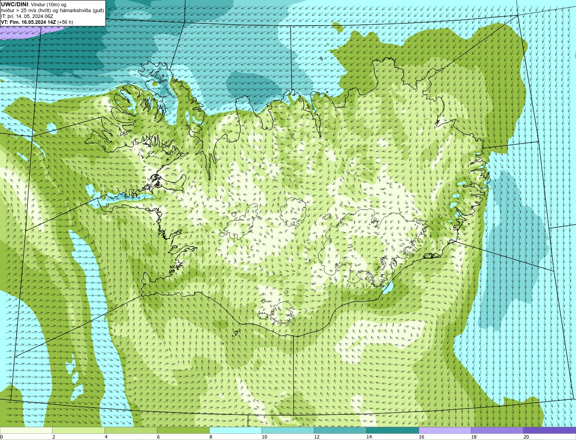Click the pale yellow 0–2 m/s legend swatch
Screen dimensions: 576x440
tap(26, 430)
